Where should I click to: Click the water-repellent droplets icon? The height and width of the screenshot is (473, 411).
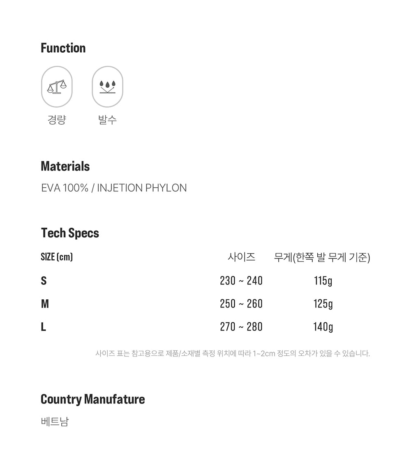pos(107,86)
